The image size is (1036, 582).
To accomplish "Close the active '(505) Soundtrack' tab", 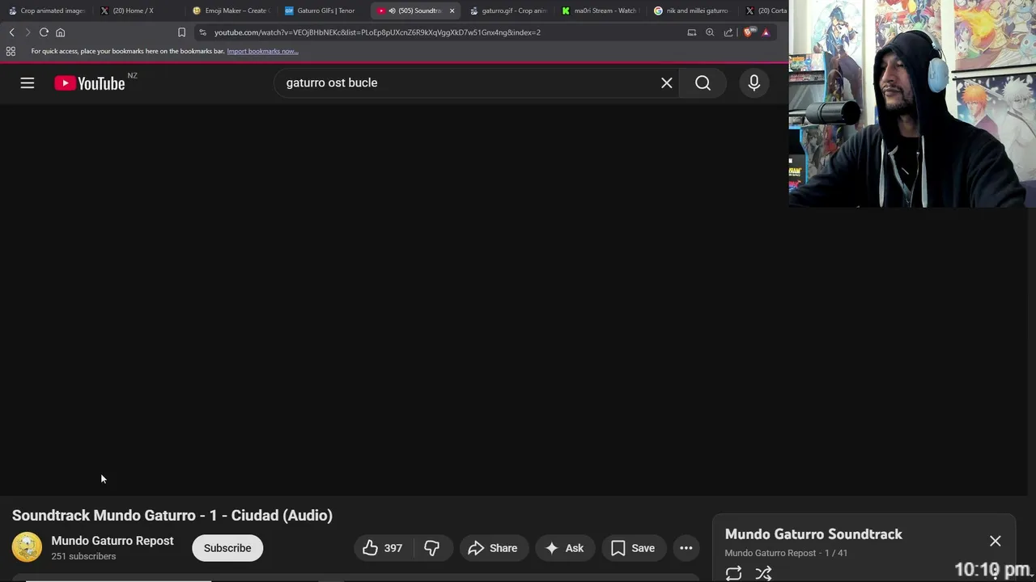I will [452, 11].
